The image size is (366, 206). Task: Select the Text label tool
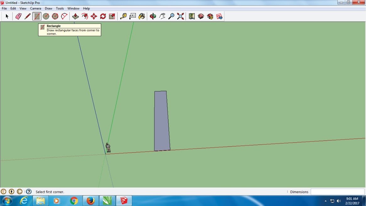pyautogui.click(x=132, y=16)
